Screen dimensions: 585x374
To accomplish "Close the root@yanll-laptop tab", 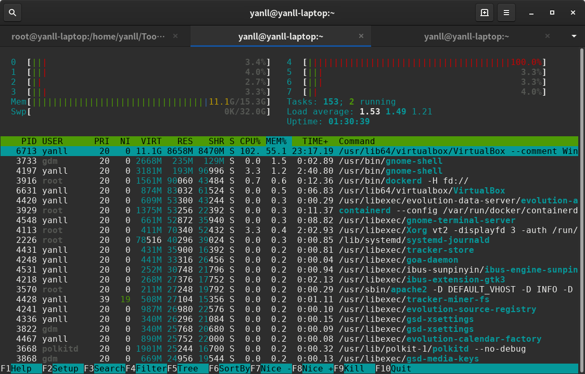I will click(x=175, y=36).
